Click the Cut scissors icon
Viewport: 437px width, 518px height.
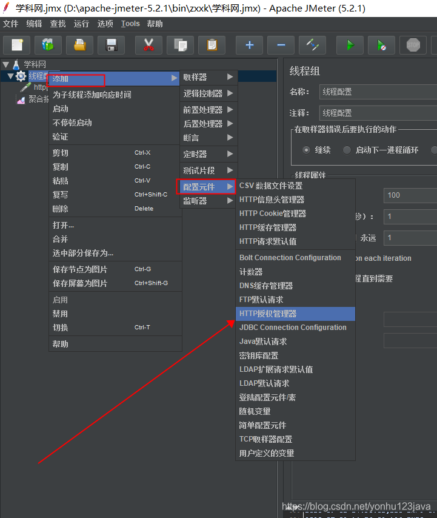(x=148, y=45)
